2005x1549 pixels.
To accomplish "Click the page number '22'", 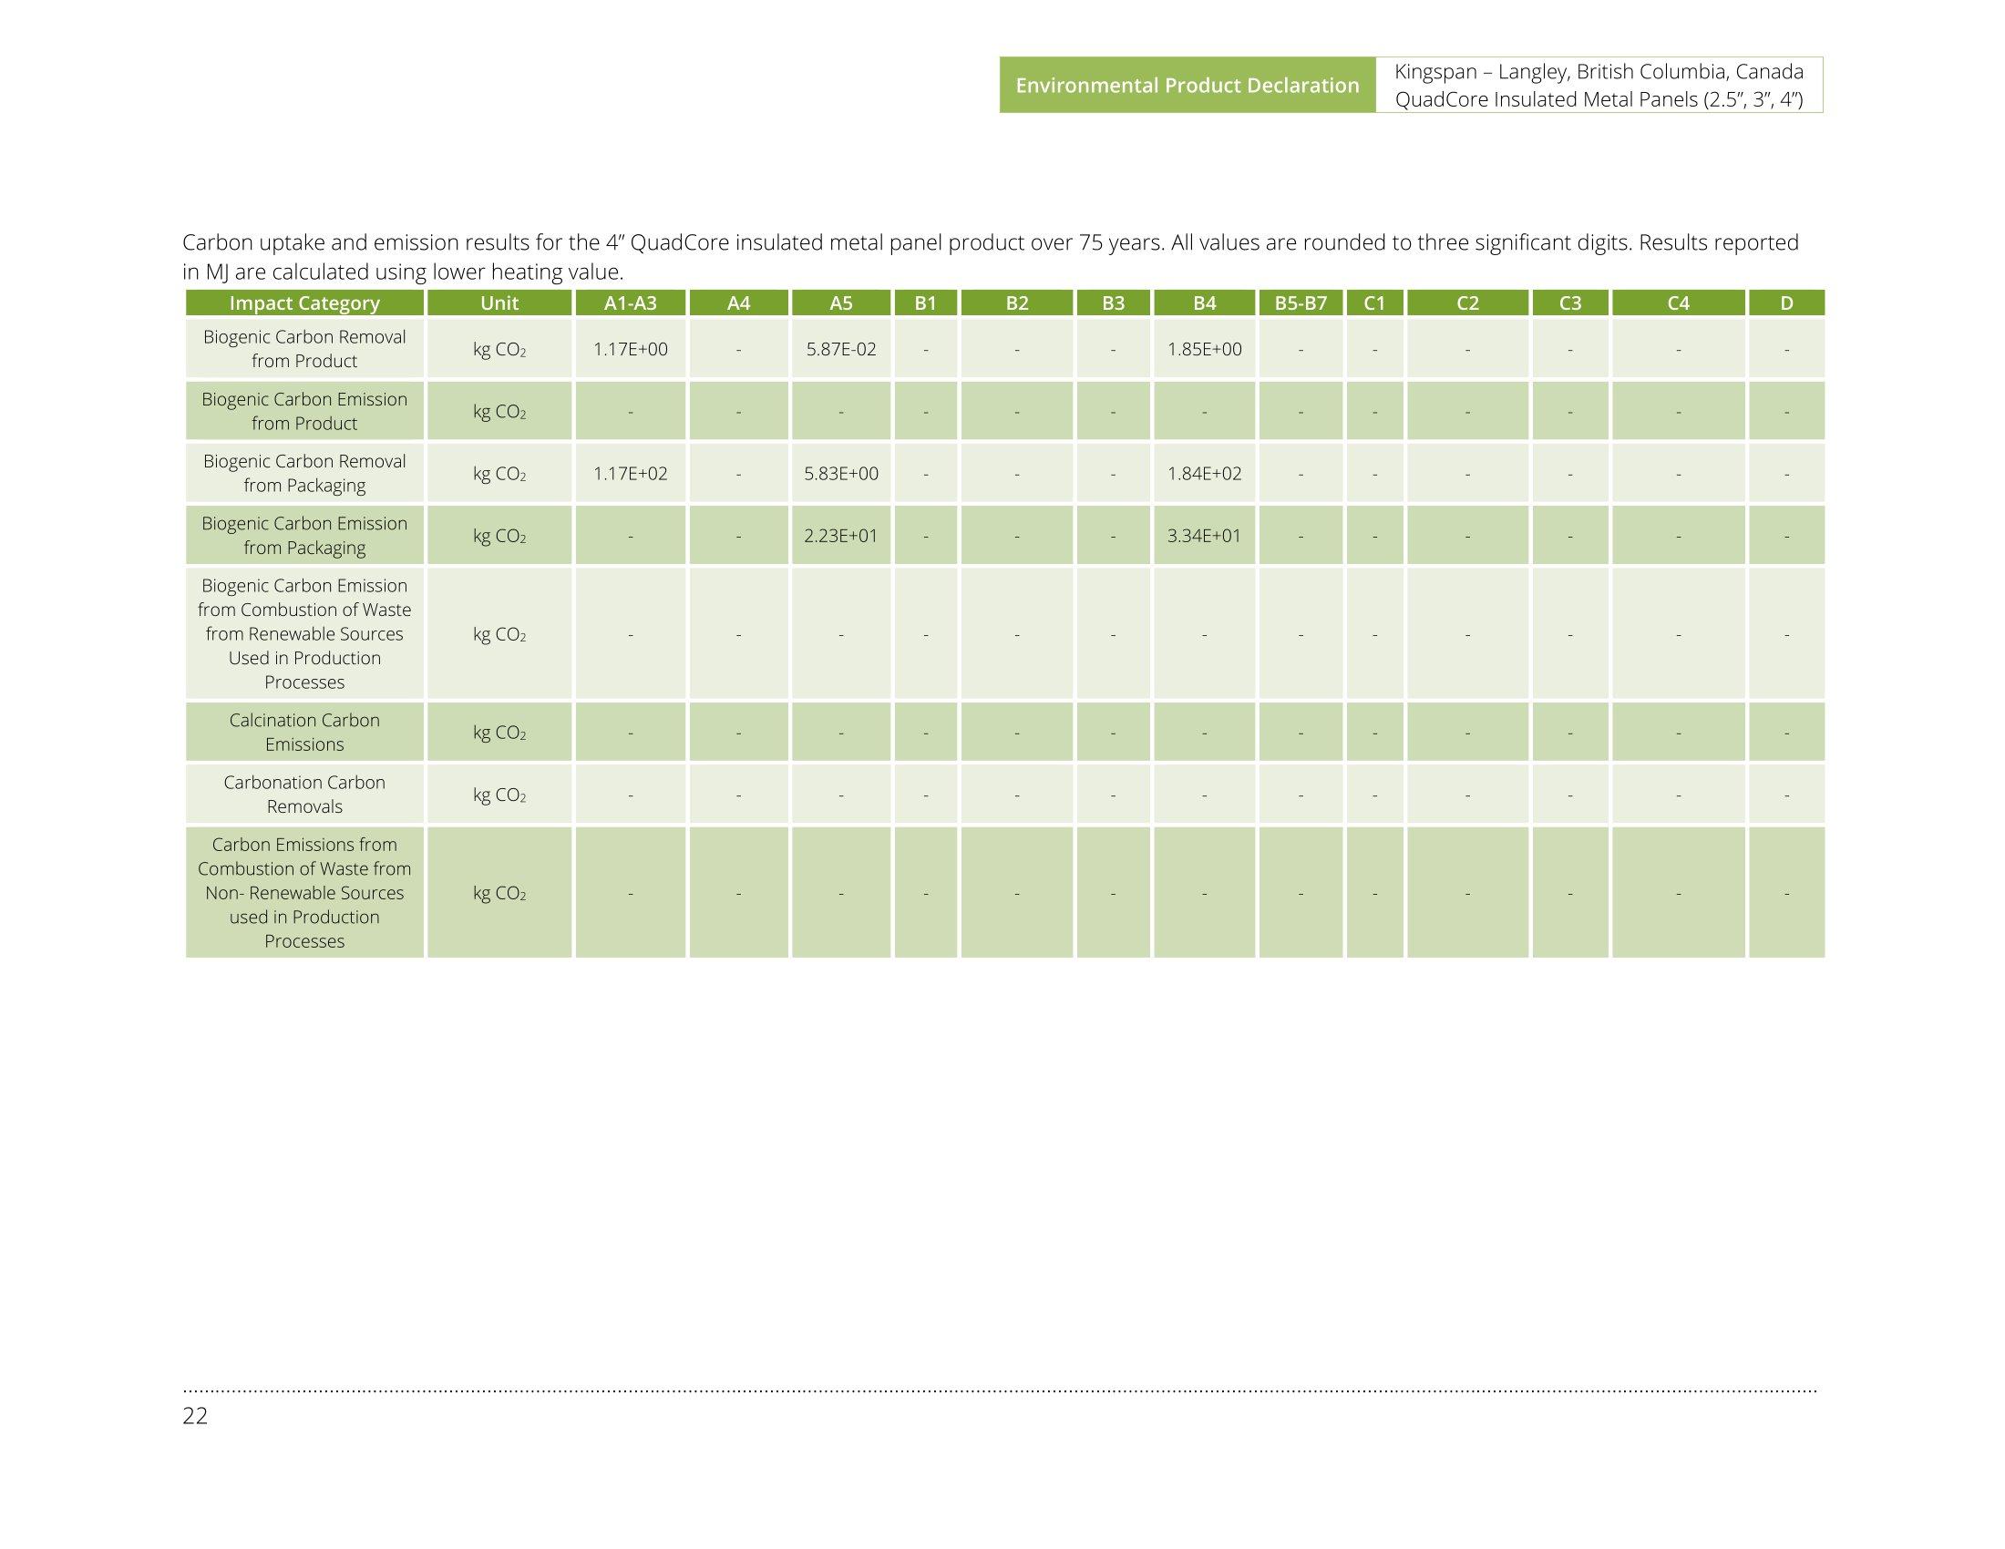I will pyautogui.click(x=196, y=1416).
